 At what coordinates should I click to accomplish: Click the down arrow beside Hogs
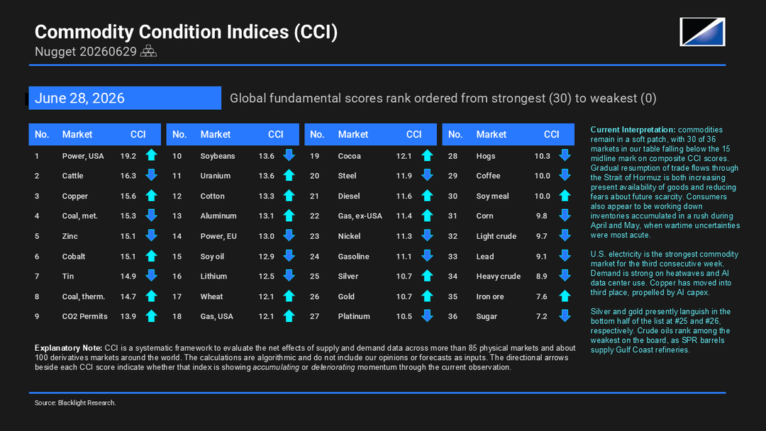coord(565,155)
